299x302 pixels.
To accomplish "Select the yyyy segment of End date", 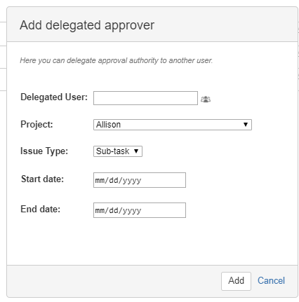I will (x=132, y=211).
